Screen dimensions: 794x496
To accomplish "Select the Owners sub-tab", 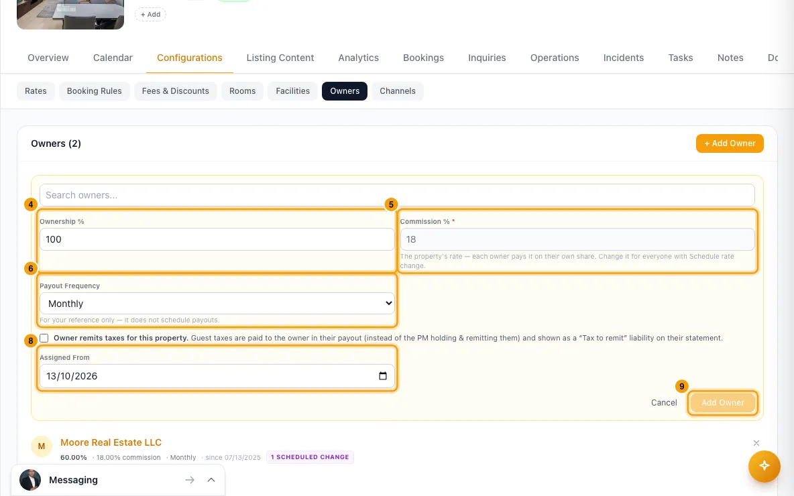I will pos(345,91).
